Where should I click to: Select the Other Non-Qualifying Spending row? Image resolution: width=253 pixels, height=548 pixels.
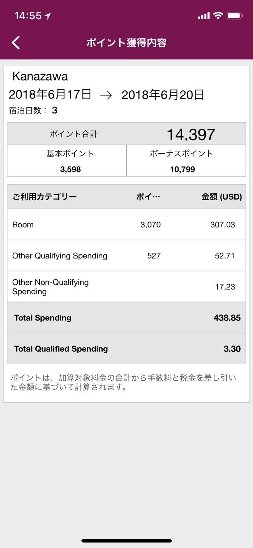click(126, 287)
